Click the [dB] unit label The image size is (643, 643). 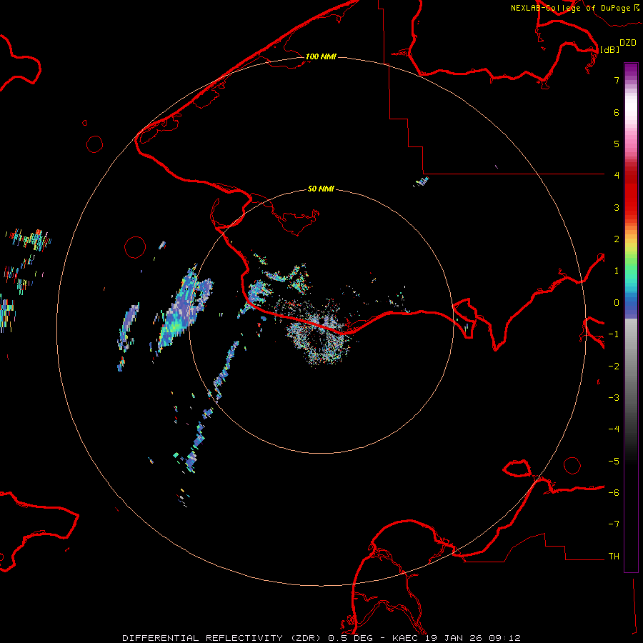click(x=610, y=49)
